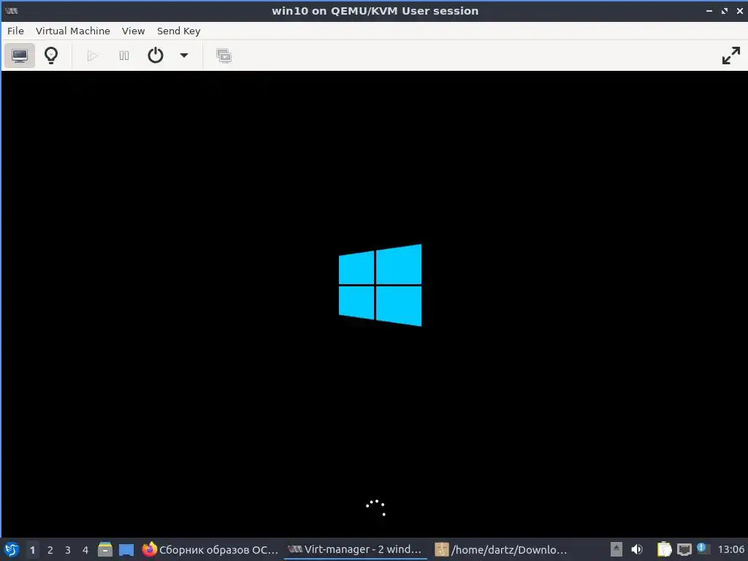
Task: Open the /home/dartz/Downlo... taskbar window
Action: (x=501, y=549)
